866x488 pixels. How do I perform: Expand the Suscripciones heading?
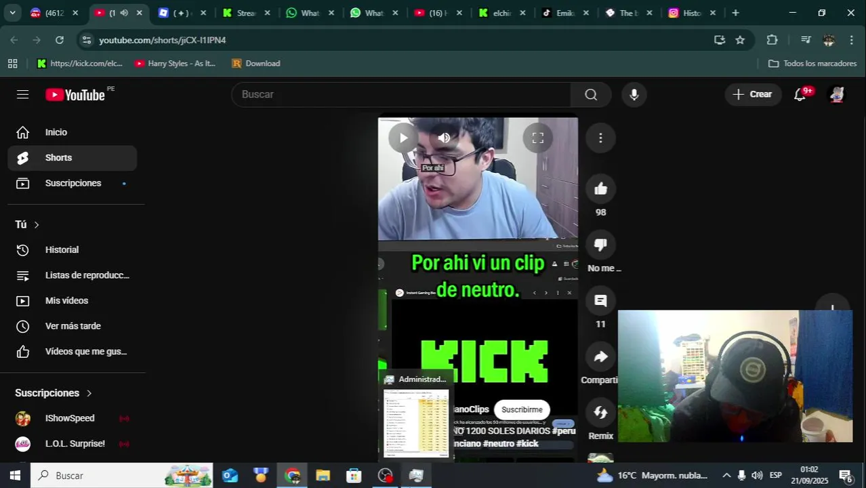coord(54,393)
